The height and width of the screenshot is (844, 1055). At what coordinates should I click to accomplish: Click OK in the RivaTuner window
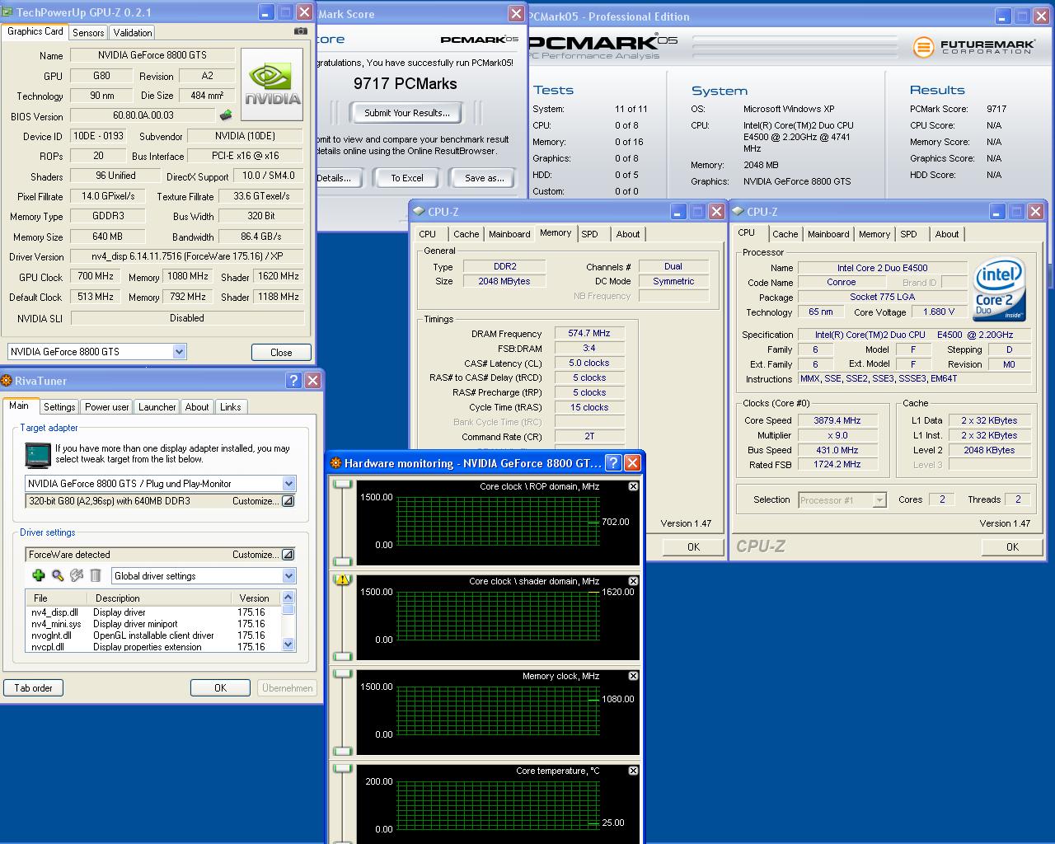[220, 688]
